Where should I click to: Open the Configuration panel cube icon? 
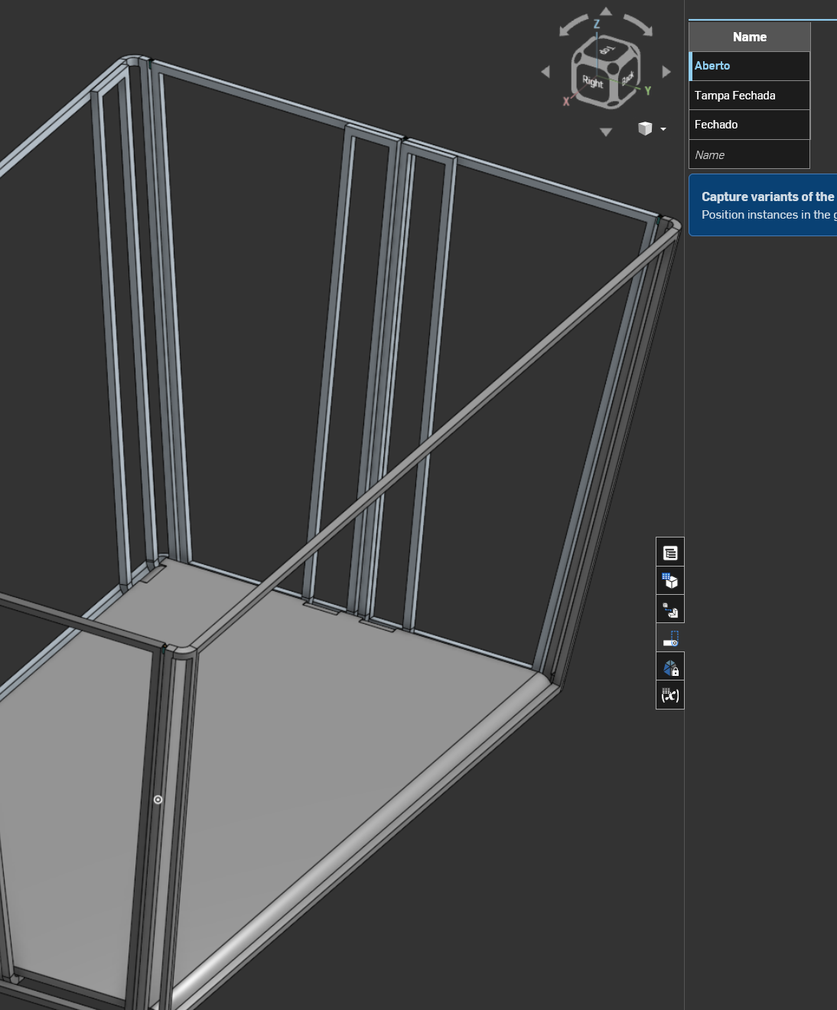coord(670,581)
